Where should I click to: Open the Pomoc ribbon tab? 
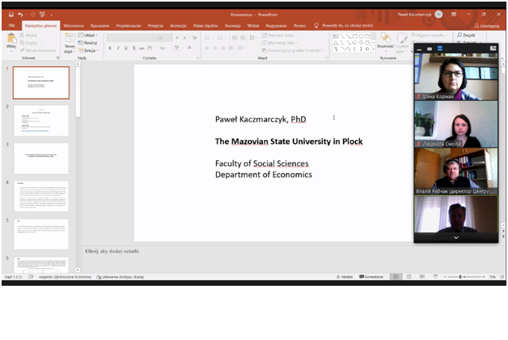[299, 26]
